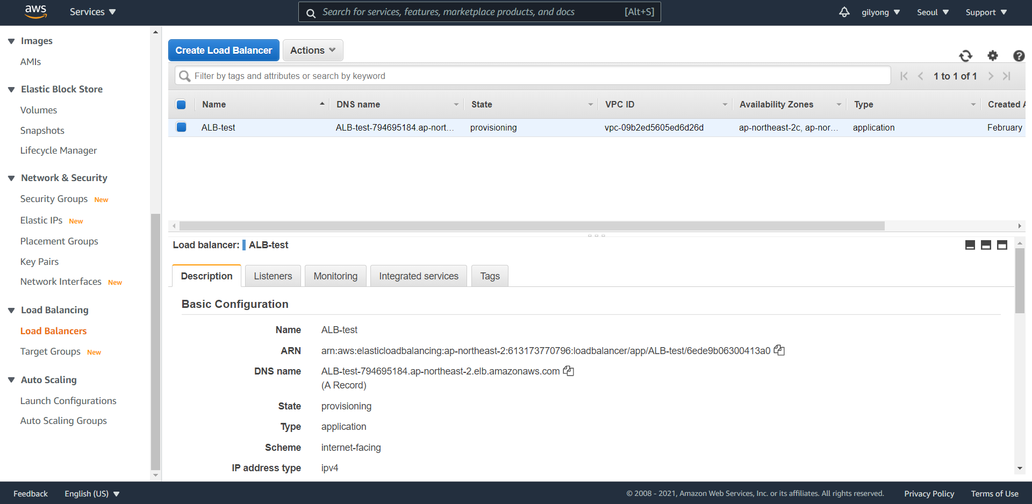Image resolution: width=1032 pixels, height=504 pixels.
Task: Open Lifecycle Manager in the sidebar
Action: 59,150
